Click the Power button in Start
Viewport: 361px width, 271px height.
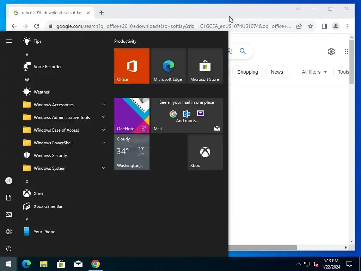(x=9, y=248)
